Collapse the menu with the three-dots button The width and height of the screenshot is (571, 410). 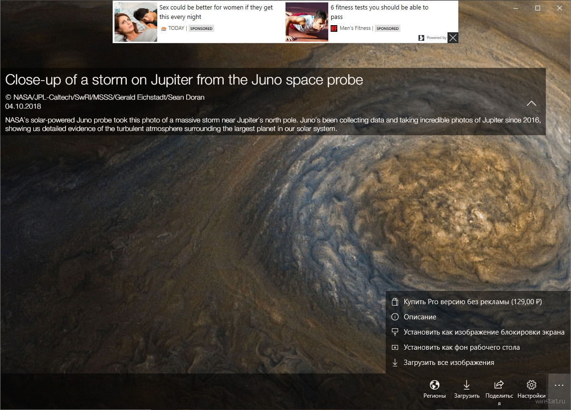click(x=559, y=386)
